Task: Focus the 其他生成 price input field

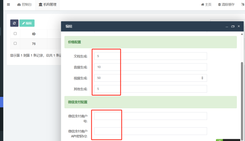Action: click(x=150, y=89)
